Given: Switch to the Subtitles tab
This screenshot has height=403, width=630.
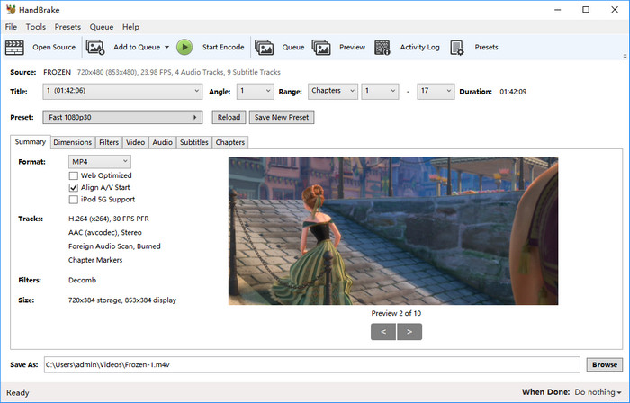Looking at the screenshot, I should tap(194, 142).
